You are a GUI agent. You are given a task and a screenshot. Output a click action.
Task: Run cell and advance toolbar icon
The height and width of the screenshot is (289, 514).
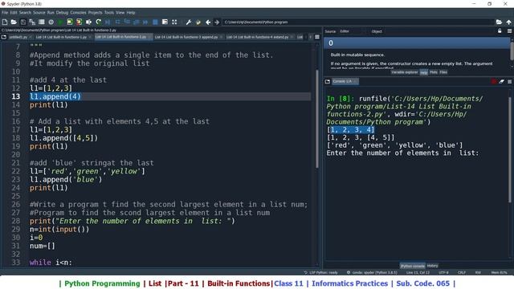79,22
